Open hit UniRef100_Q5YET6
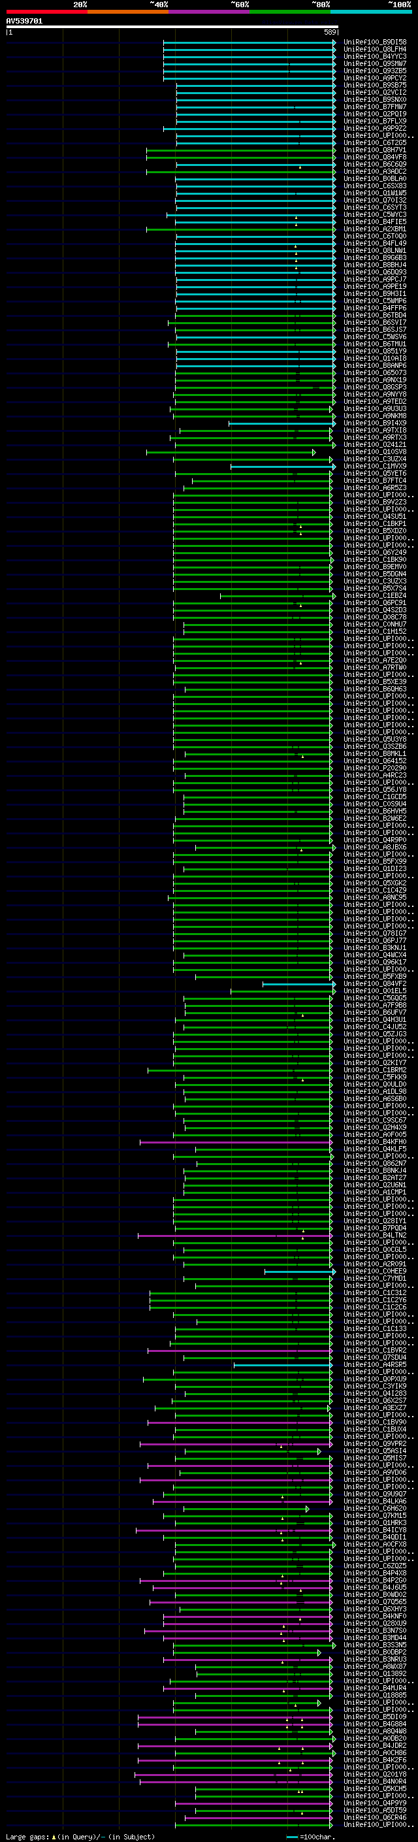 click(x=375, y=473)
